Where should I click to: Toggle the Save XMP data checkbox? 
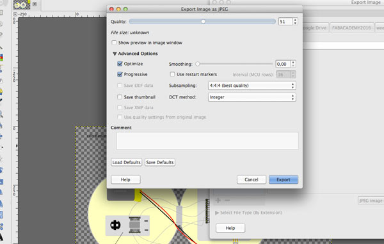120,107
